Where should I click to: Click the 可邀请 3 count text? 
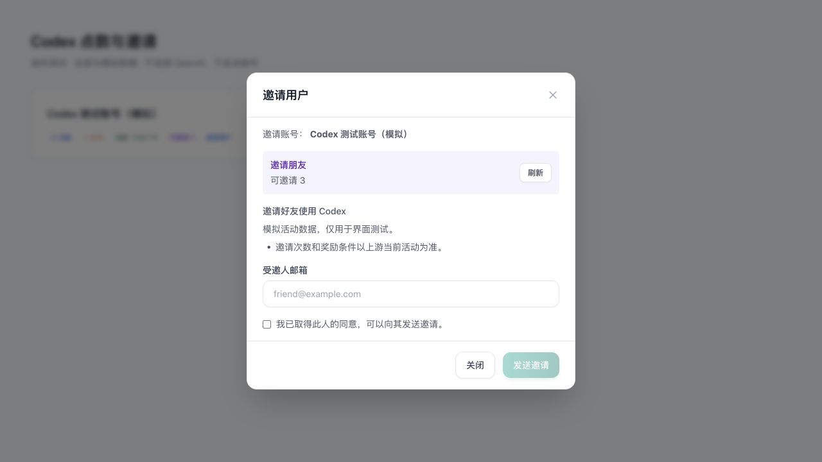pos(288,180)
